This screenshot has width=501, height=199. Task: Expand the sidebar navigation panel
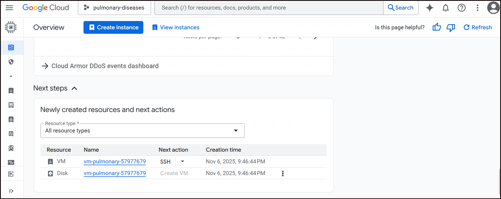[x=11, y=191]
